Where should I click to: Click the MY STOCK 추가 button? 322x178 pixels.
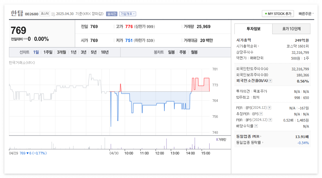click(277, 13)
